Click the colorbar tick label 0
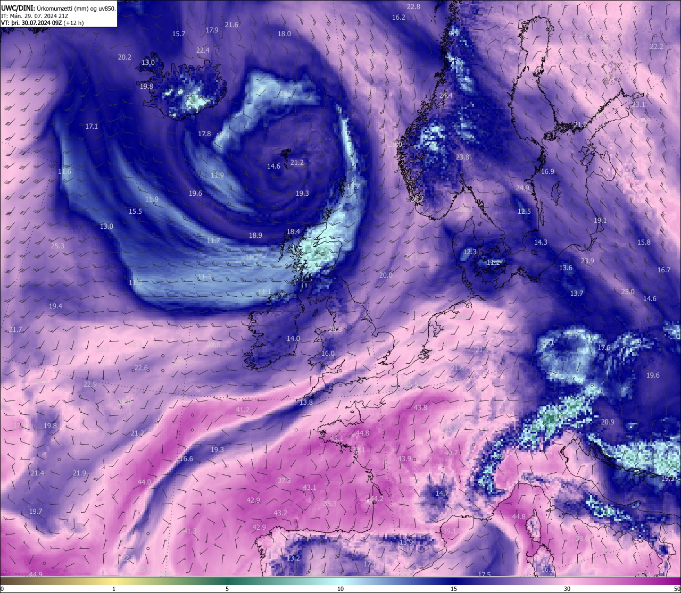 pyautogui.click(x=2, y=589)
